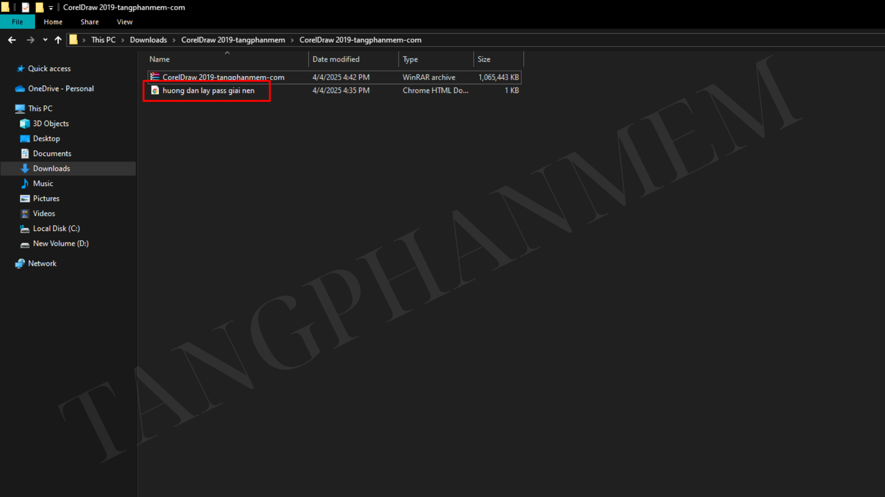Click the OneDrive cloud icon
Screen dimensions: 885x497
(x=20, y=89)
